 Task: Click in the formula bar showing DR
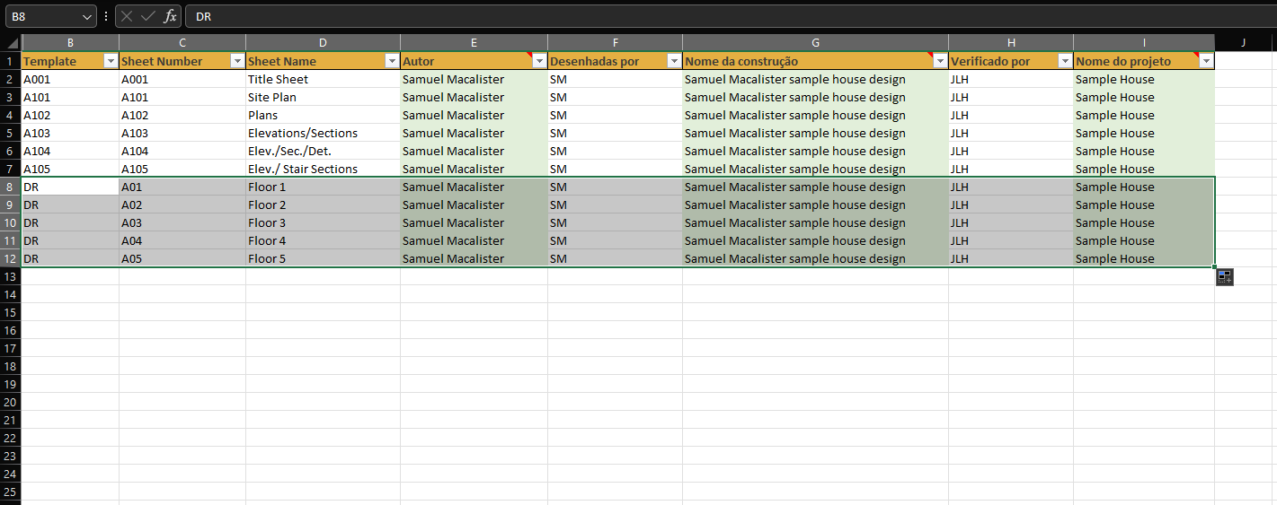719,16
